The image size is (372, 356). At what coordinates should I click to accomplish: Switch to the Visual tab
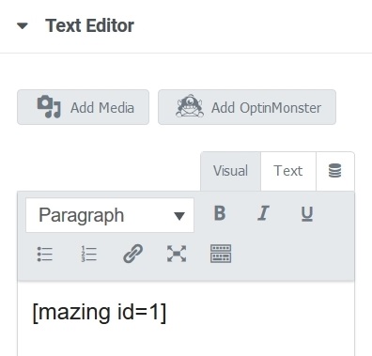230,171
